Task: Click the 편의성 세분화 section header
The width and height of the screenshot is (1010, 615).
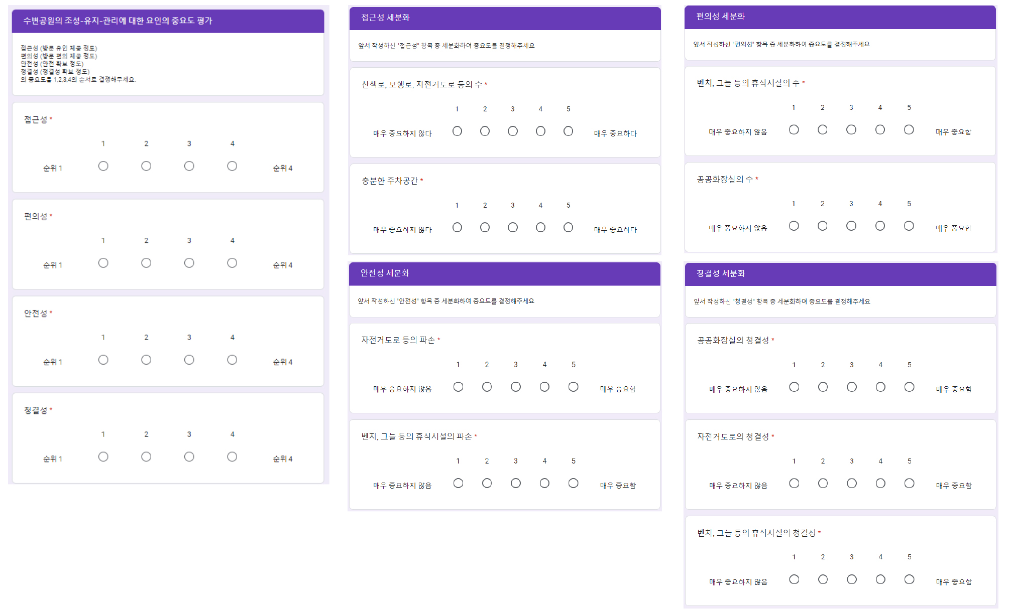Action: [x=720, y=17]
